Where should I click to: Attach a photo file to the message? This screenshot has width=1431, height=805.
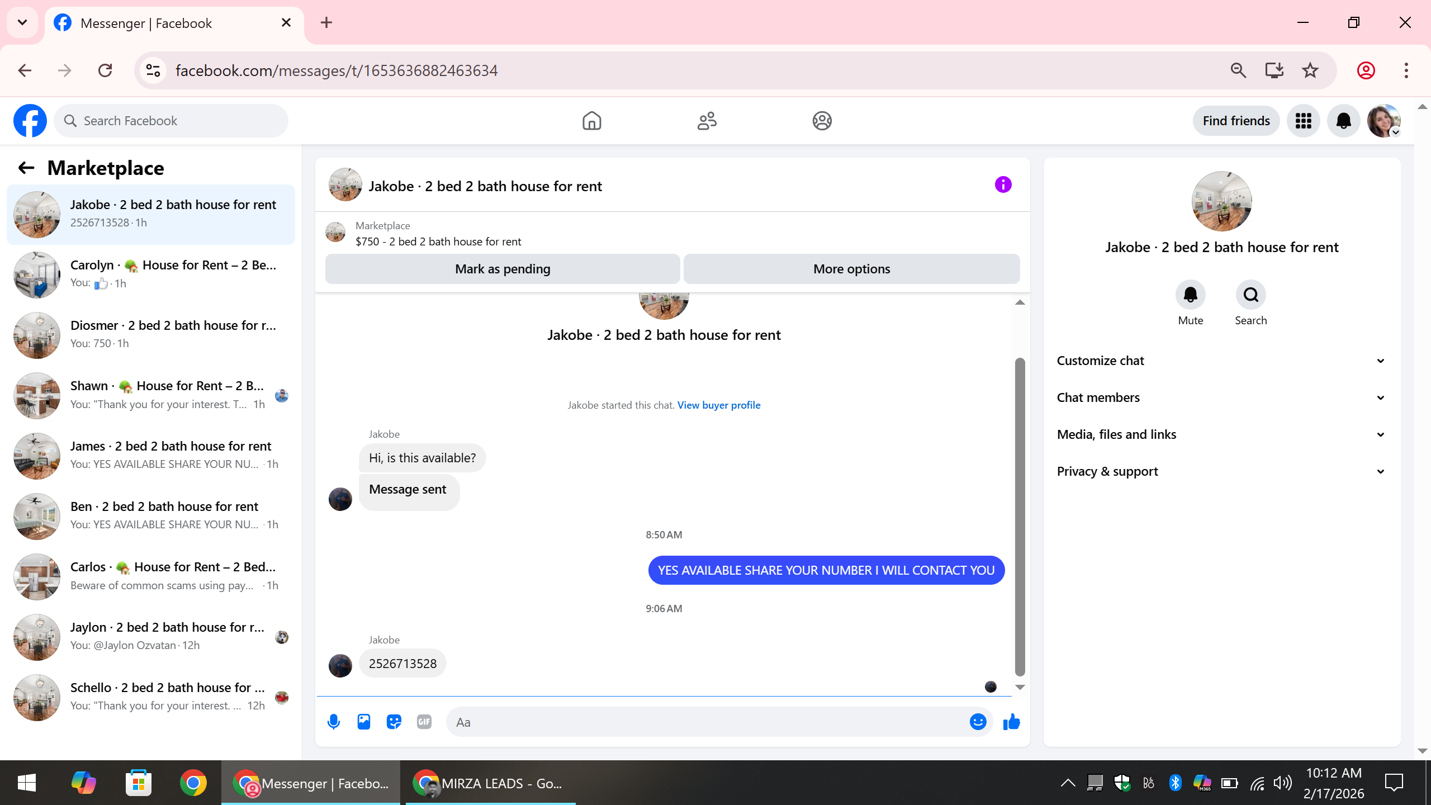[x=364, y=722]
